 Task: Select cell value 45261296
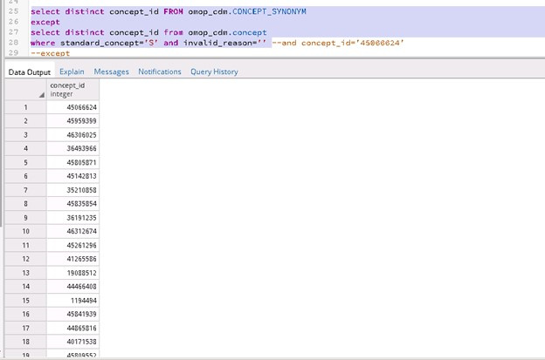click(x=73, y=245)
